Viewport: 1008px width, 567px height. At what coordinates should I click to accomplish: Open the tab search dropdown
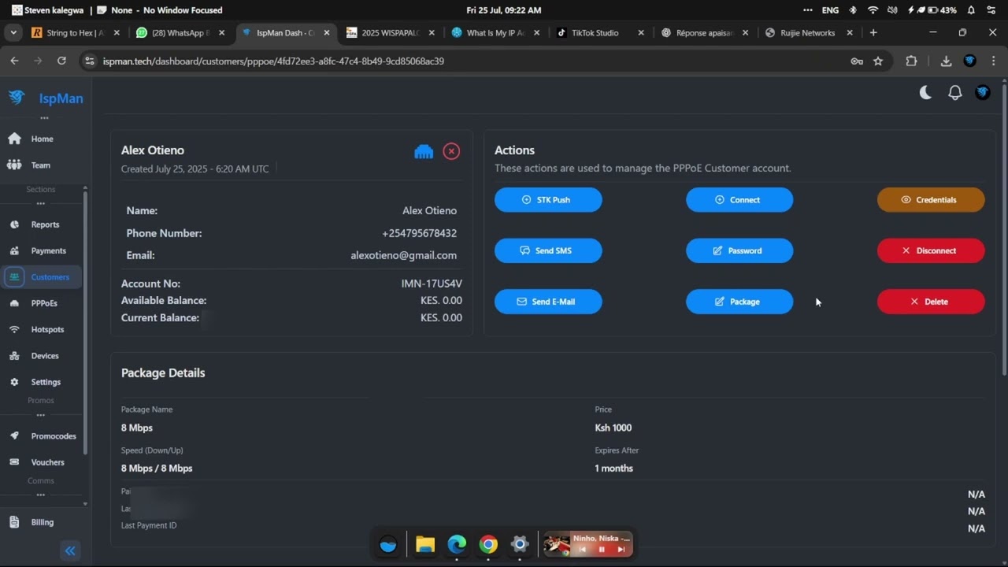13,33
